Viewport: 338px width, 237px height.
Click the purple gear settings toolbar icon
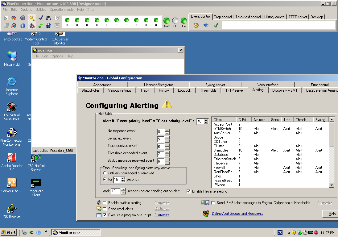[x=23, y=18]
